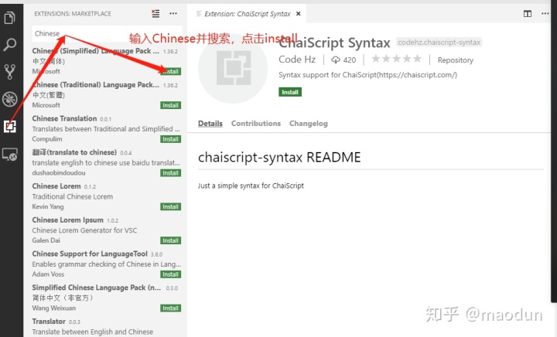The image size is (557, 337).
Task: Click the 420 download count icon
Action: [336, 60]
